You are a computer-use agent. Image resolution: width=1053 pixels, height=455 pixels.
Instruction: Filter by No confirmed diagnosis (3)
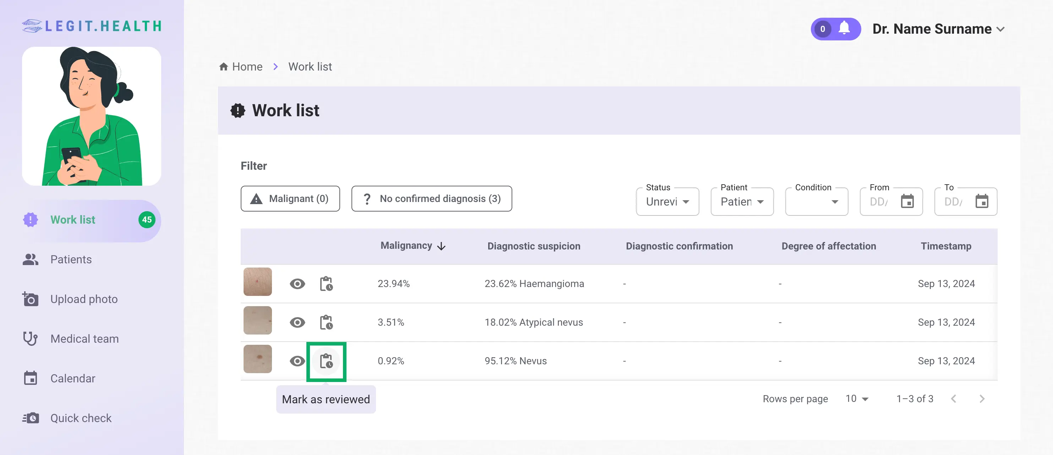click(431, 199)
